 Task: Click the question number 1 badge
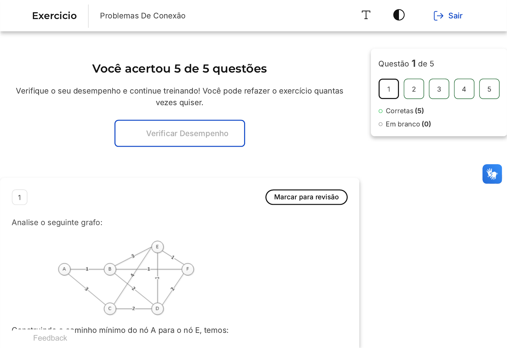pyautogui.click(x=20, y=197)
